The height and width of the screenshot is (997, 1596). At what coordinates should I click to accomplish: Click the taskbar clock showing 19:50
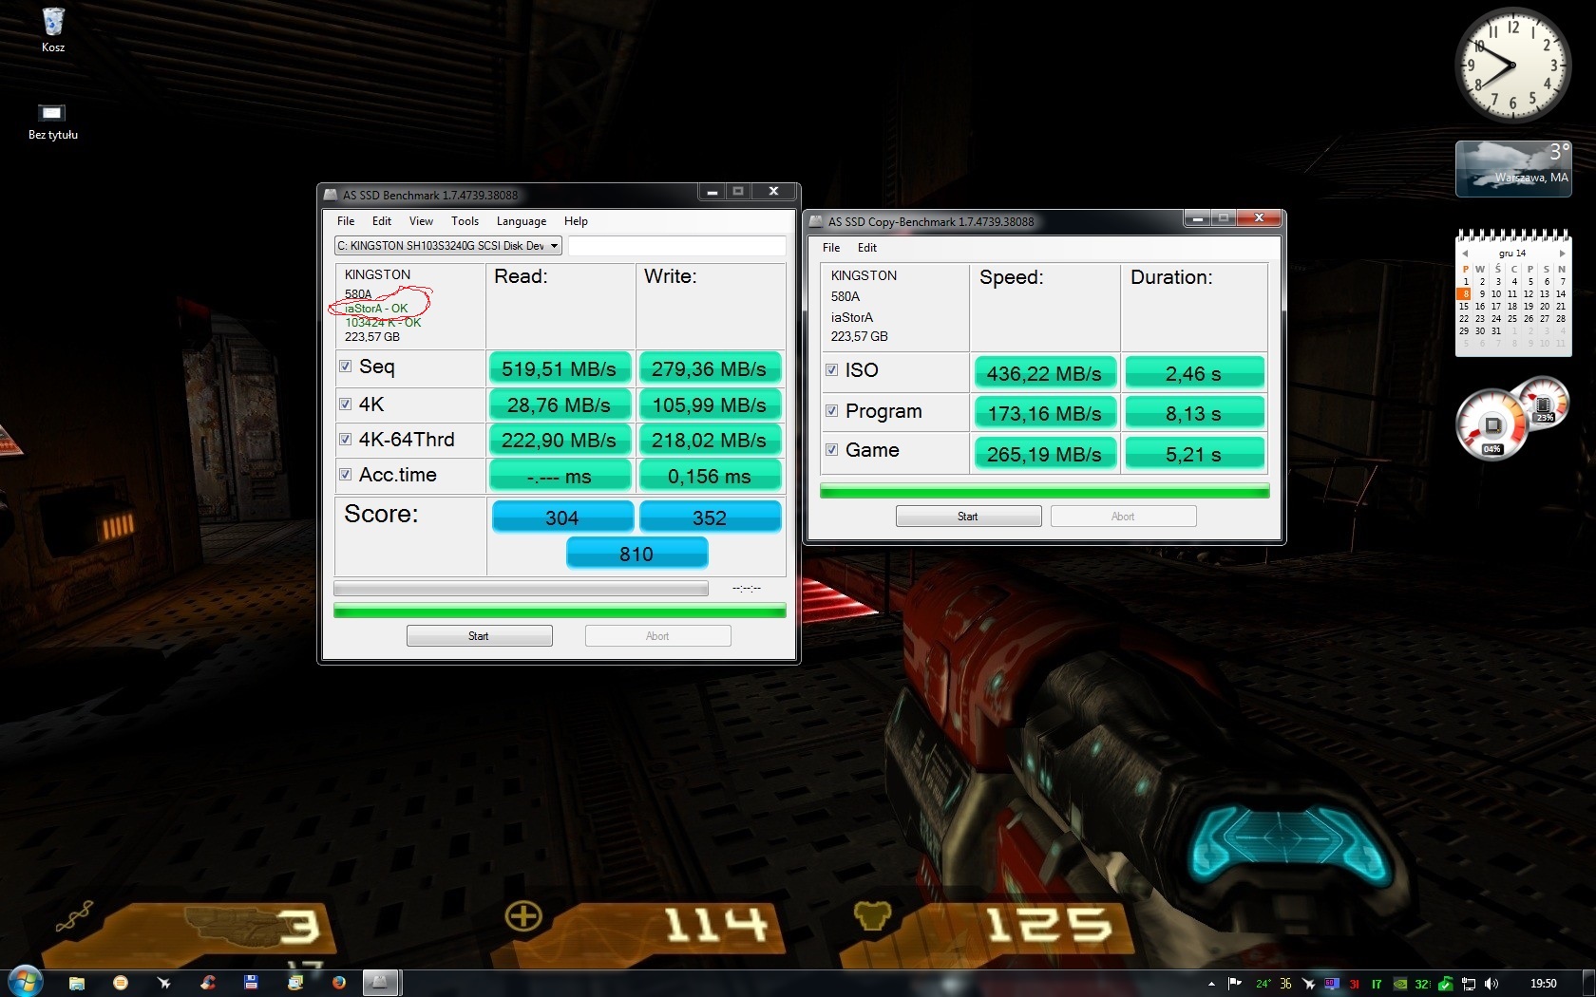point(1544,984)
